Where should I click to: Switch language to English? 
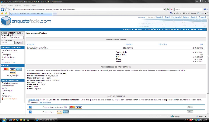point(167,17)
